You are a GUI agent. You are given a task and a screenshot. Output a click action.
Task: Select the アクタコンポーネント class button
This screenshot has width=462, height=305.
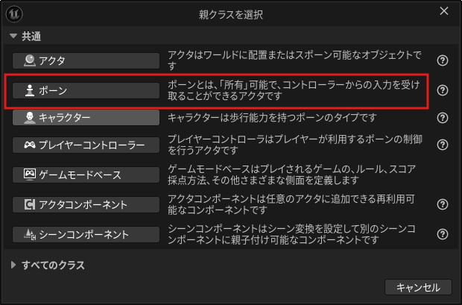click(86, 204)
